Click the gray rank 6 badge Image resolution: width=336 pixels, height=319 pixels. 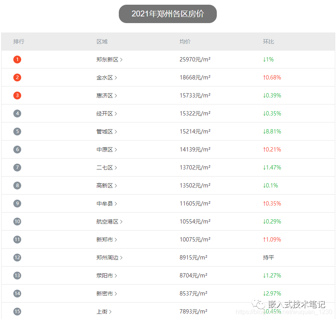point(17,150)
